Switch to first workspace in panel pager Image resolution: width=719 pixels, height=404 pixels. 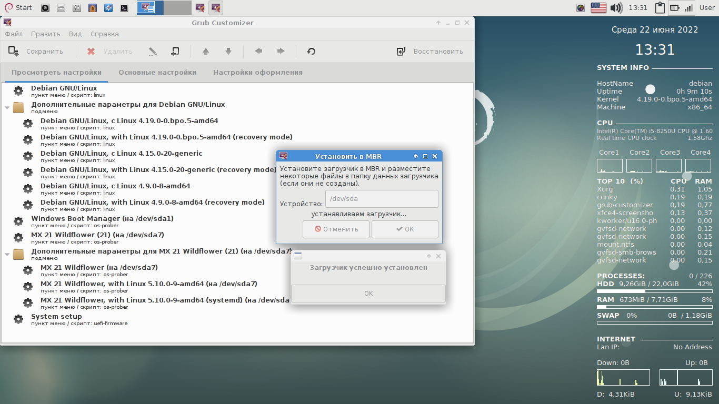151,8
